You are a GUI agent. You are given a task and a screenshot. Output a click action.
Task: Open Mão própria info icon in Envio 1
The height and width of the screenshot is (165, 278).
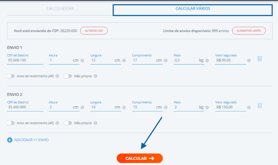point(95,76)
